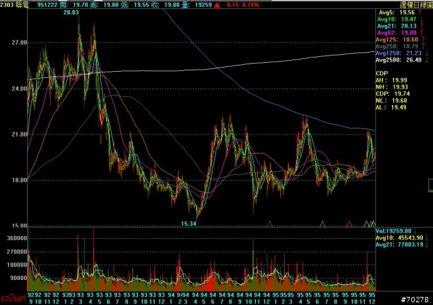Select the Avg250 18.79 legend entry

(397, 47)
